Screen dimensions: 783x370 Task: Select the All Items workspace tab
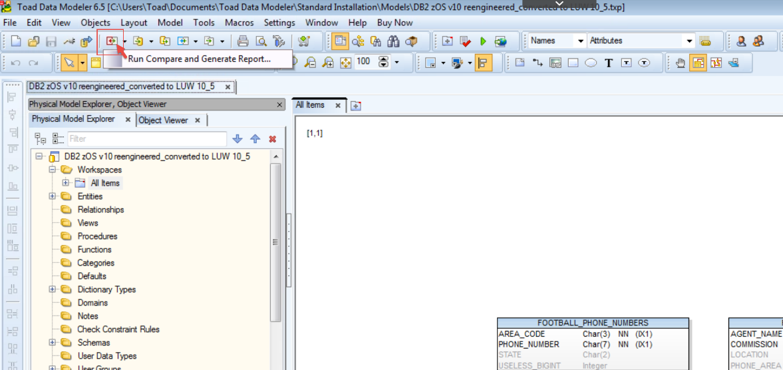(x=310, y=105)
